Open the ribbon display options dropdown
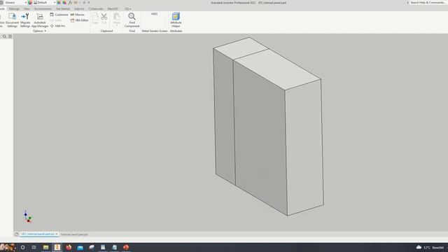The height and width of the screenshot is (252, 448). coord(127,9)
